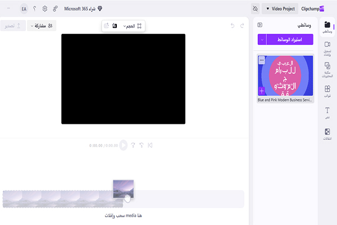The image size is (337, 225).
Task: Click the media drag-and-drop hint text
Action: [123, 215]
